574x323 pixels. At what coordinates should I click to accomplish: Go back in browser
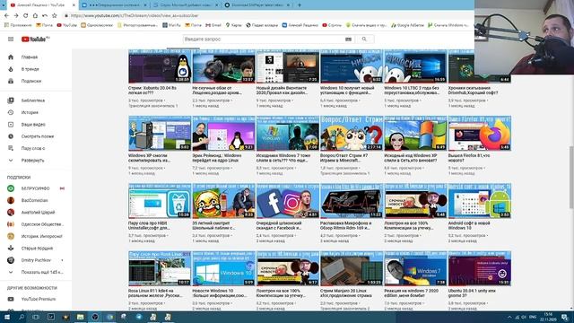(6, 16)
